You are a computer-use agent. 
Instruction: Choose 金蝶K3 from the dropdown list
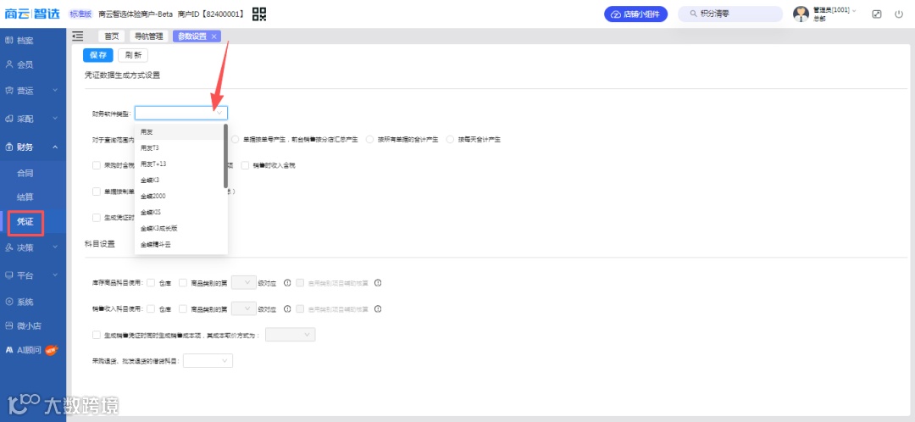click(179, 180)
